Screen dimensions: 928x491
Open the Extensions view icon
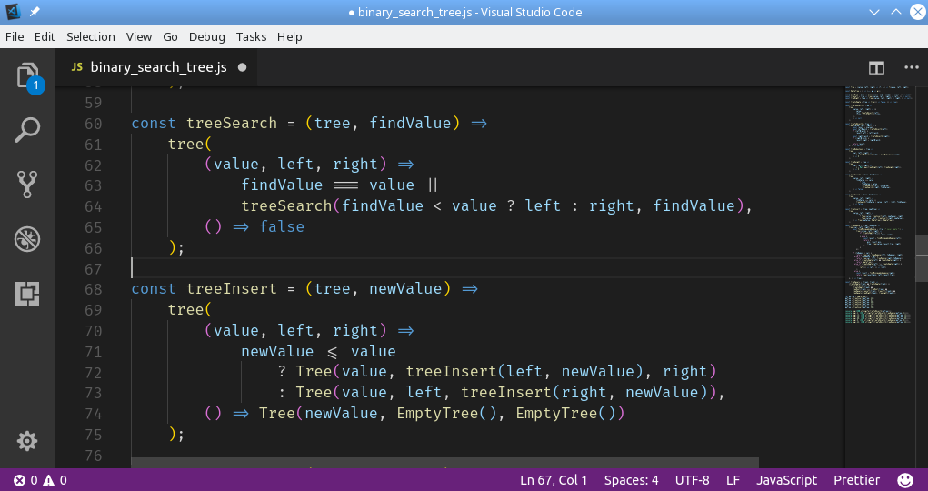tap(27, 294)
